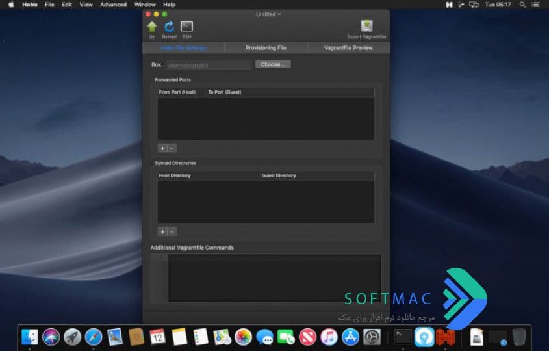Open Launchpad rocket icon in the Dock

click(x=73, y=337)
